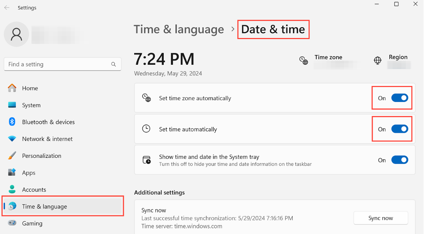
Task: Open the Home settings page
Action: coord(62,88)
